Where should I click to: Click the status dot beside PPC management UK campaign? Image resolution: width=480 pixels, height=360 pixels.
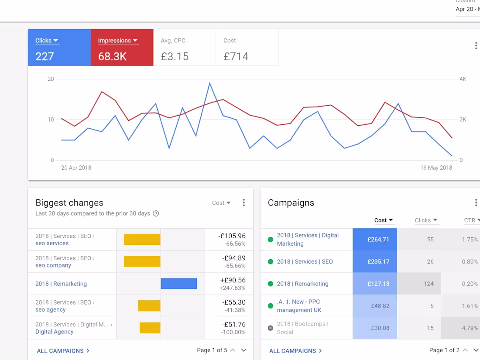271,305
